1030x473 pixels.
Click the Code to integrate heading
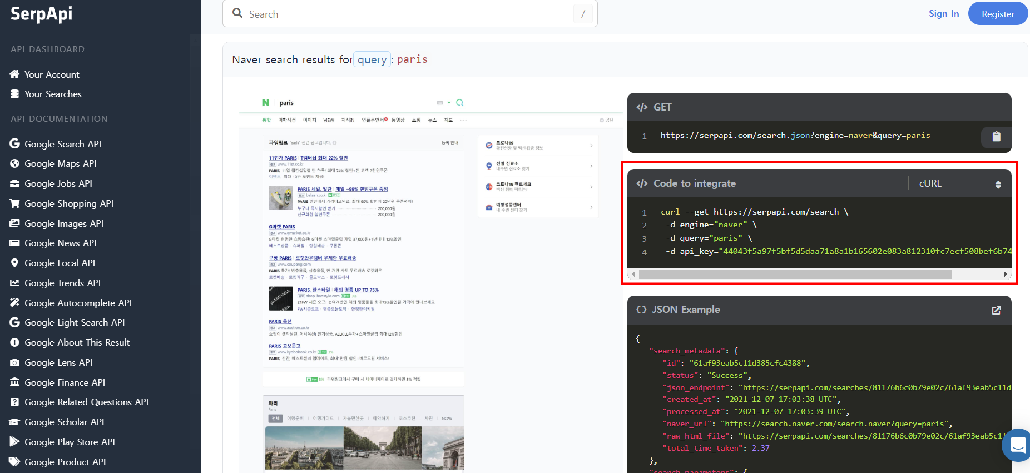pyautogui.click(x=695, y=183)
